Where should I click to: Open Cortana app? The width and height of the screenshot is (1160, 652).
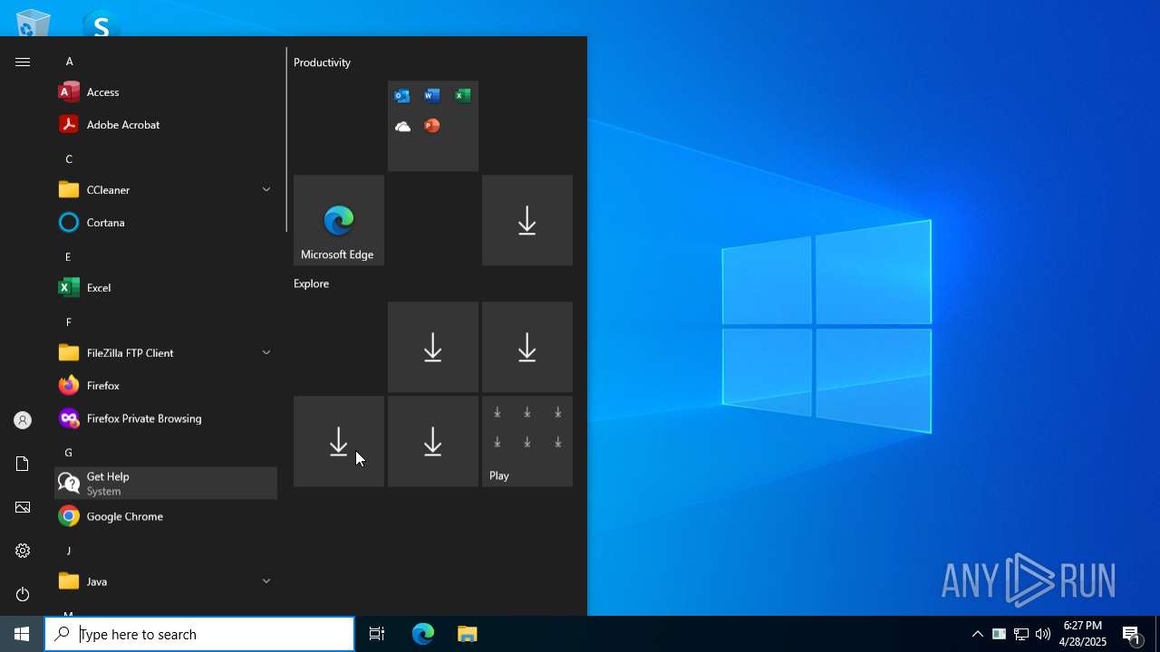coord(166,222)
